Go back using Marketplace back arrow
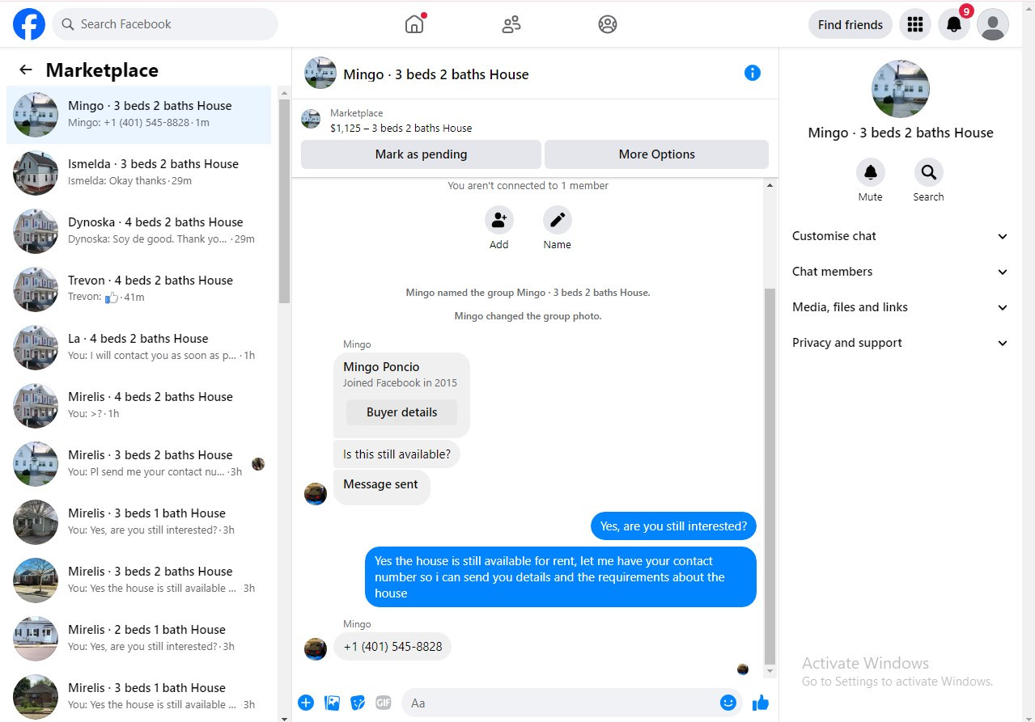This screenshot has width=1035, height=722. tap(26, 70)
